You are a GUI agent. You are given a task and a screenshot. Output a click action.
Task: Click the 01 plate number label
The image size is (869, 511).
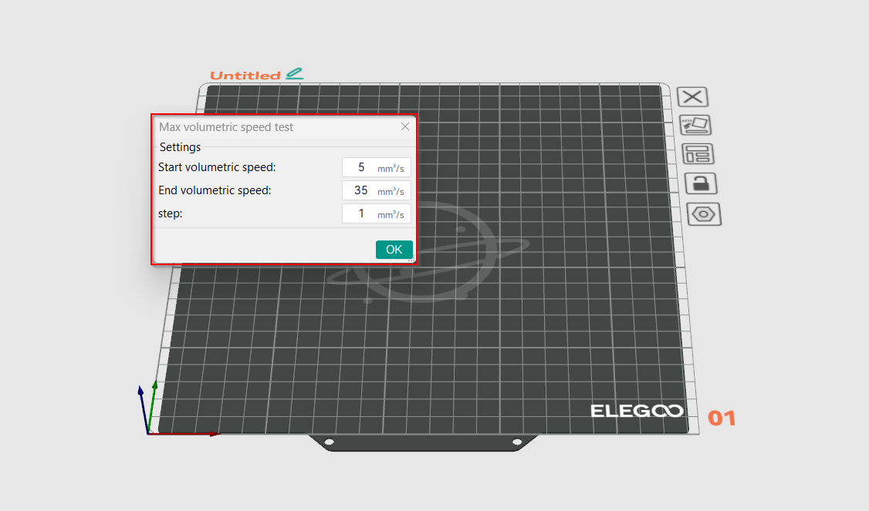[x=722, y=418]
